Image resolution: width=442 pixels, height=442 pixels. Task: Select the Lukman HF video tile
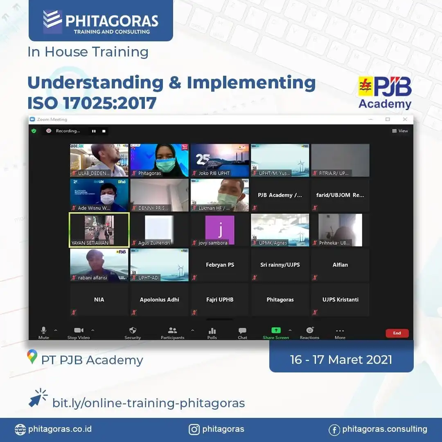[x=220, y=195]
